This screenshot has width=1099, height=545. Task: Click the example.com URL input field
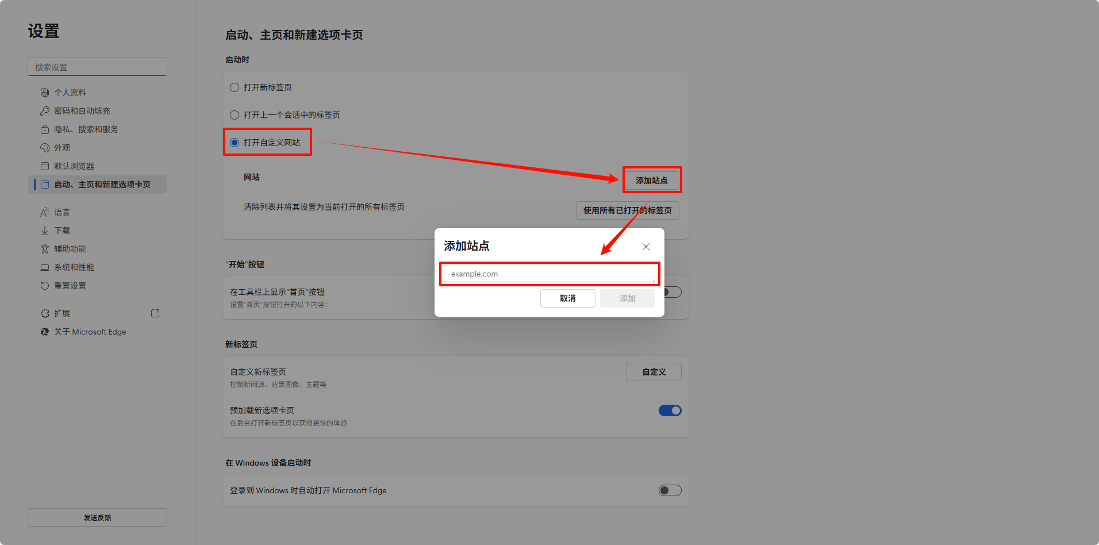pyautogui.click(x=549, y=273)
